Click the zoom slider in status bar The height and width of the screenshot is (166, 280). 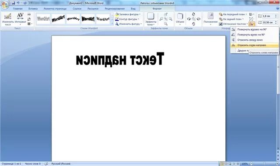264,163
